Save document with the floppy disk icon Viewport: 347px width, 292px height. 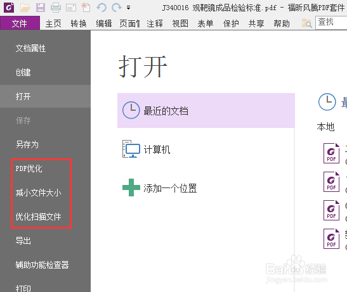(41, 8)
